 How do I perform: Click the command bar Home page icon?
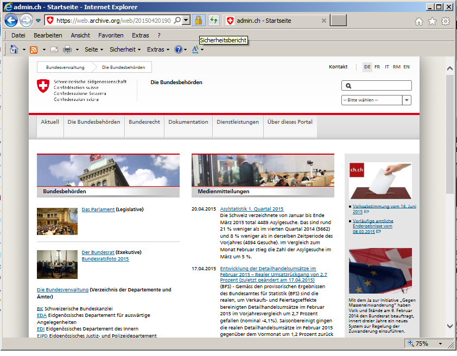coord(14,49)
